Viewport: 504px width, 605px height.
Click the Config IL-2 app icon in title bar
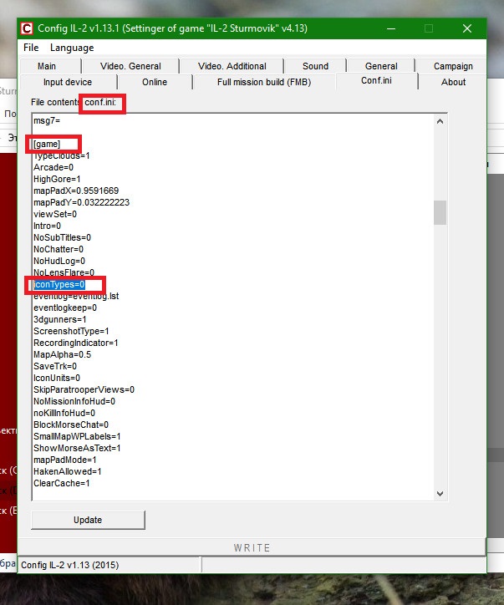[x=27, y=28]
